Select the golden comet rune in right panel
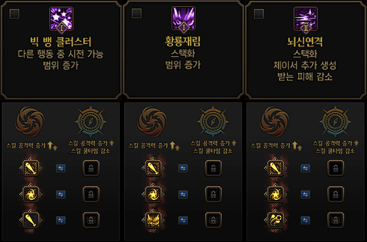The height and width of the screenshot is (242, 367). [x=275, y=220]
